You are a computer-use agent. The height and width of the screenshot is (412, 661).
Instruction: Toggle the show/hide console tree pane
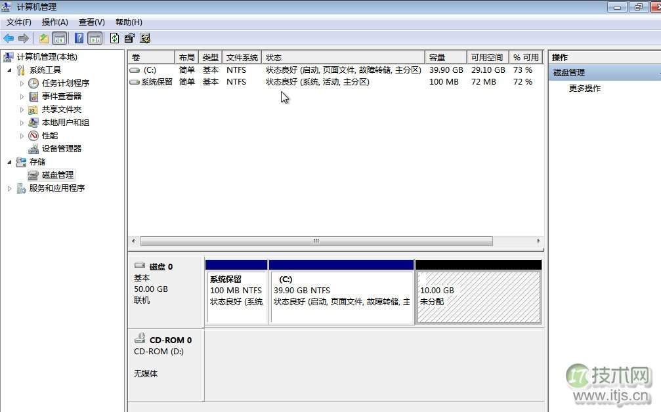coord(60,38)
